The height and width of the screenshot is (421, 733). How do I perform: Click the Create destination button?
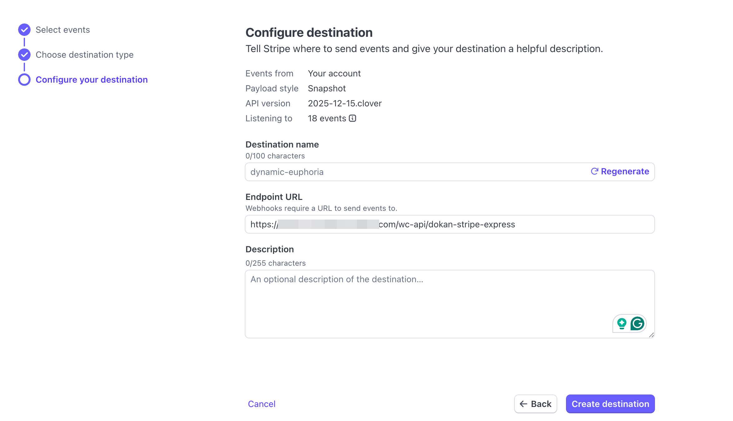pyautogui.click(x=610, y=404)
